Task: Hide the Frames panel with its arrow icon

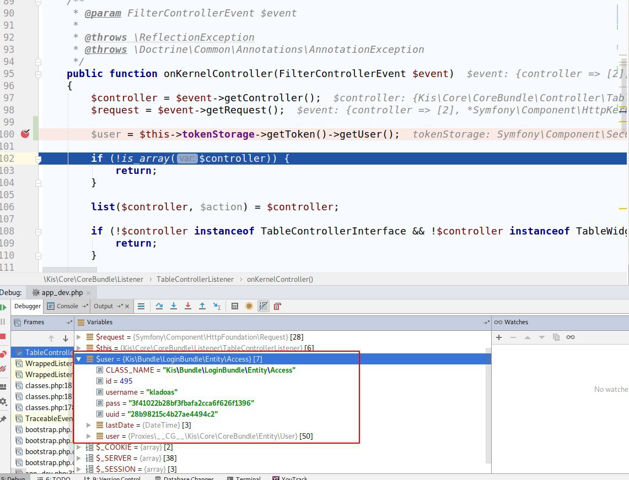Action: 69,322
